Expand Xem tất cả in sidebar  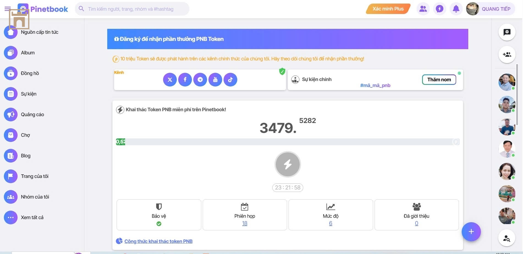(24, 217)
